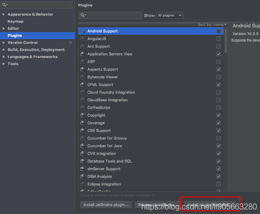The image size is (260, 214).
Task: Click the plugin search magnifier icon
Action: point(83,15)
